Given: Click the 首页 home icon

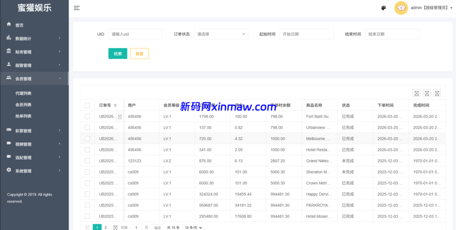Looking at the screenshot, I should click(x=9, y=24).
